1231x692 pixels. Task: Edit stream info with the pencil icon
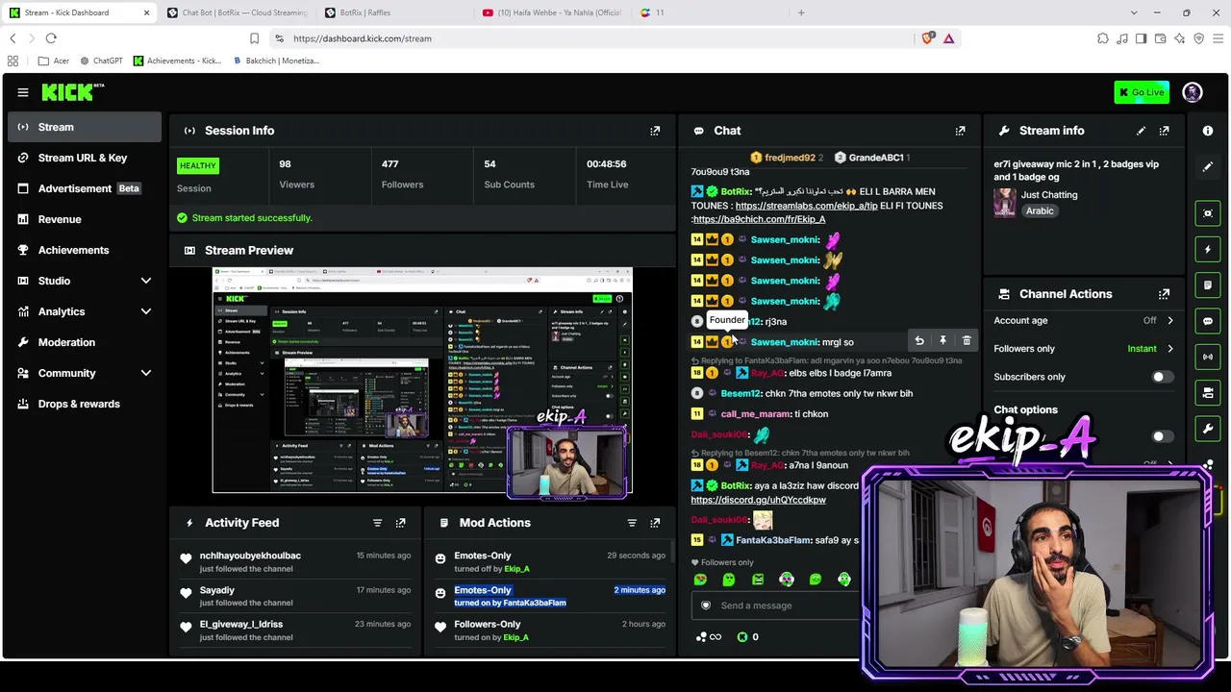point(1141,131)
